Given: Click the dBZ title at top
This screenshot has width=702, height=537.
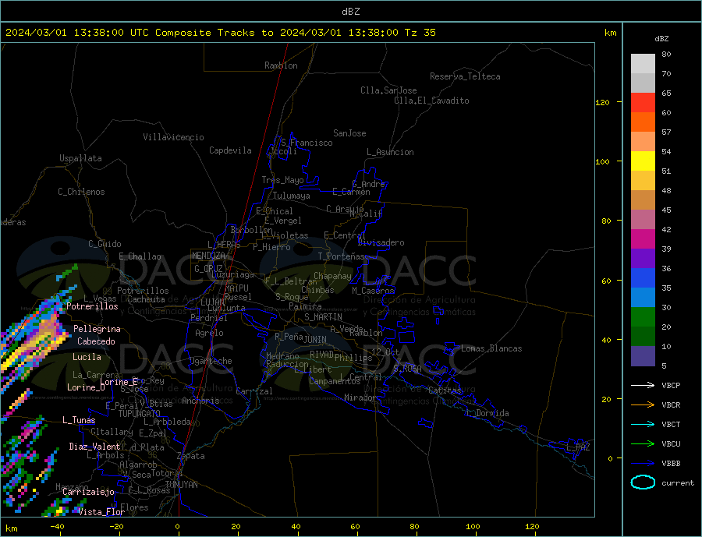Looking at the screenshot, I should click(350, 12).
